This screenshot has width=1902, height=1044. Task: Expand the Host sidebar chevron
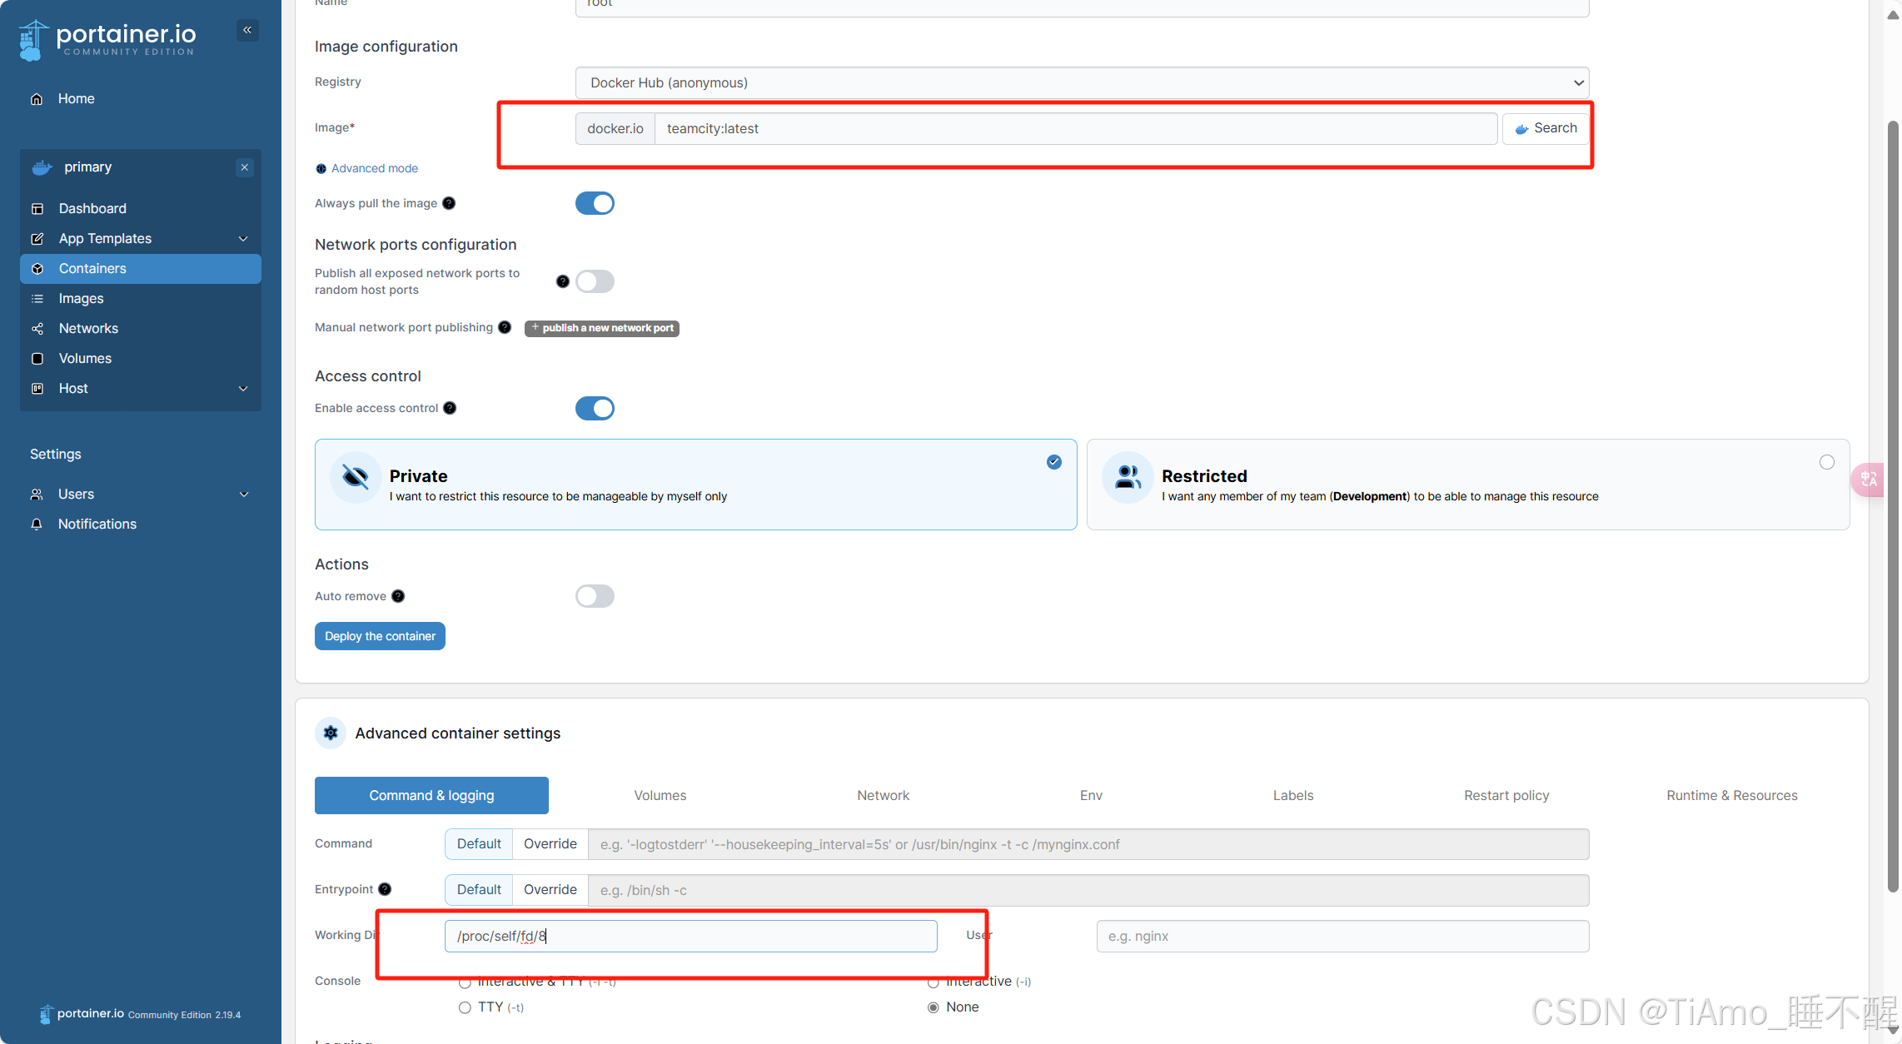click(243, 389)
